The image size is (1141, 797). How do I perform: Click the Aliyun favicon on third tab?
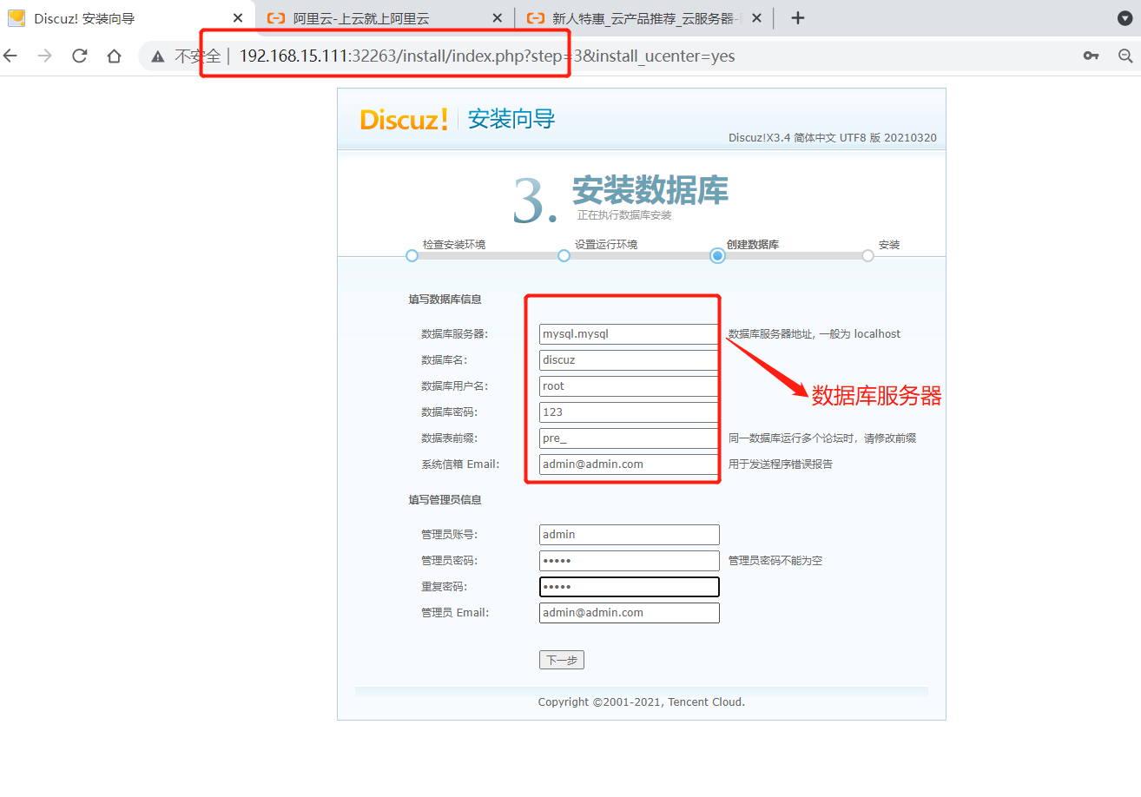tap(536, 18)
